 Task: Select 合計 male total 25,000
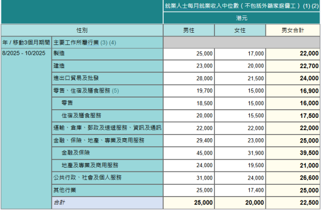[189, 202]
